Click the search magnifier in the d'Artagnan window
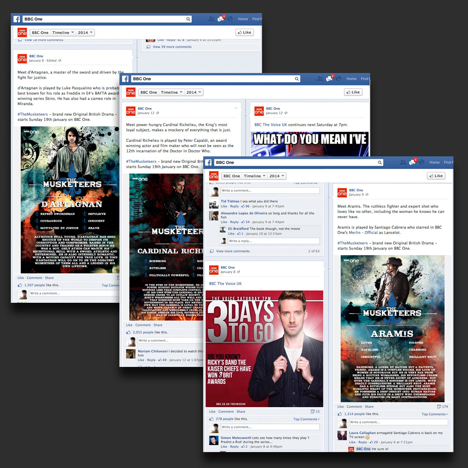The height and width of the screenshot is (468, 468). pos(188,19)
